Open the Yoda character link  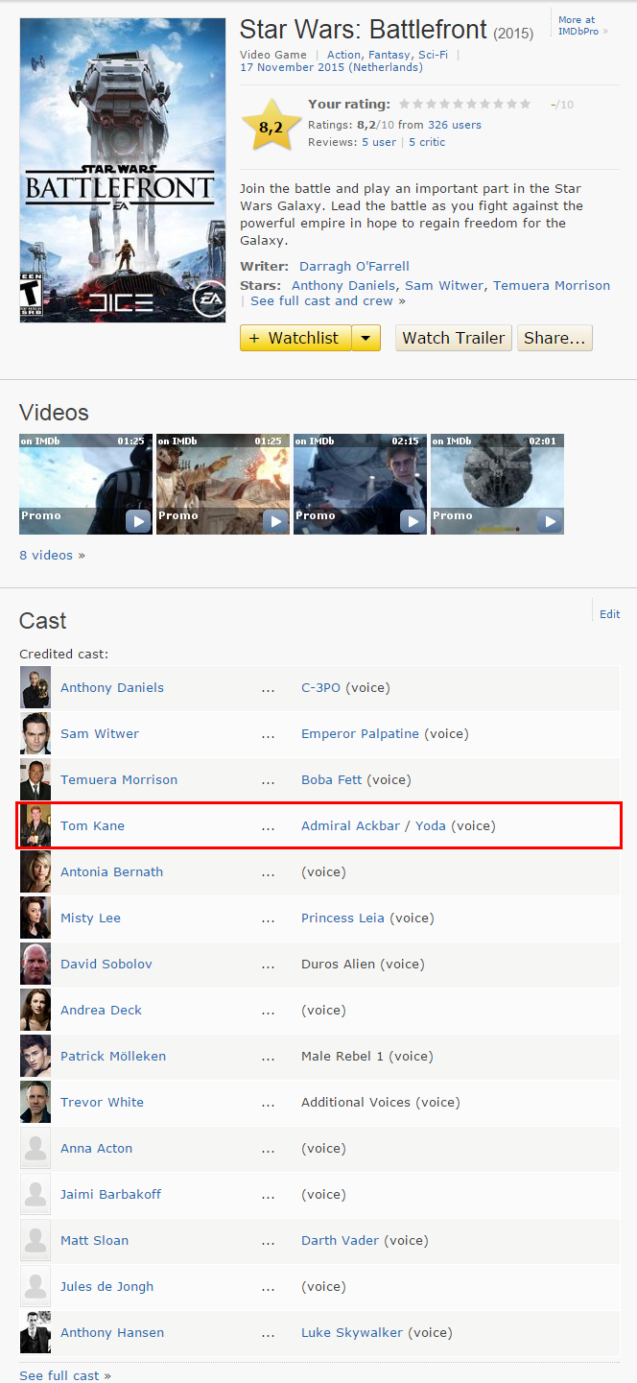click(431, 825)
